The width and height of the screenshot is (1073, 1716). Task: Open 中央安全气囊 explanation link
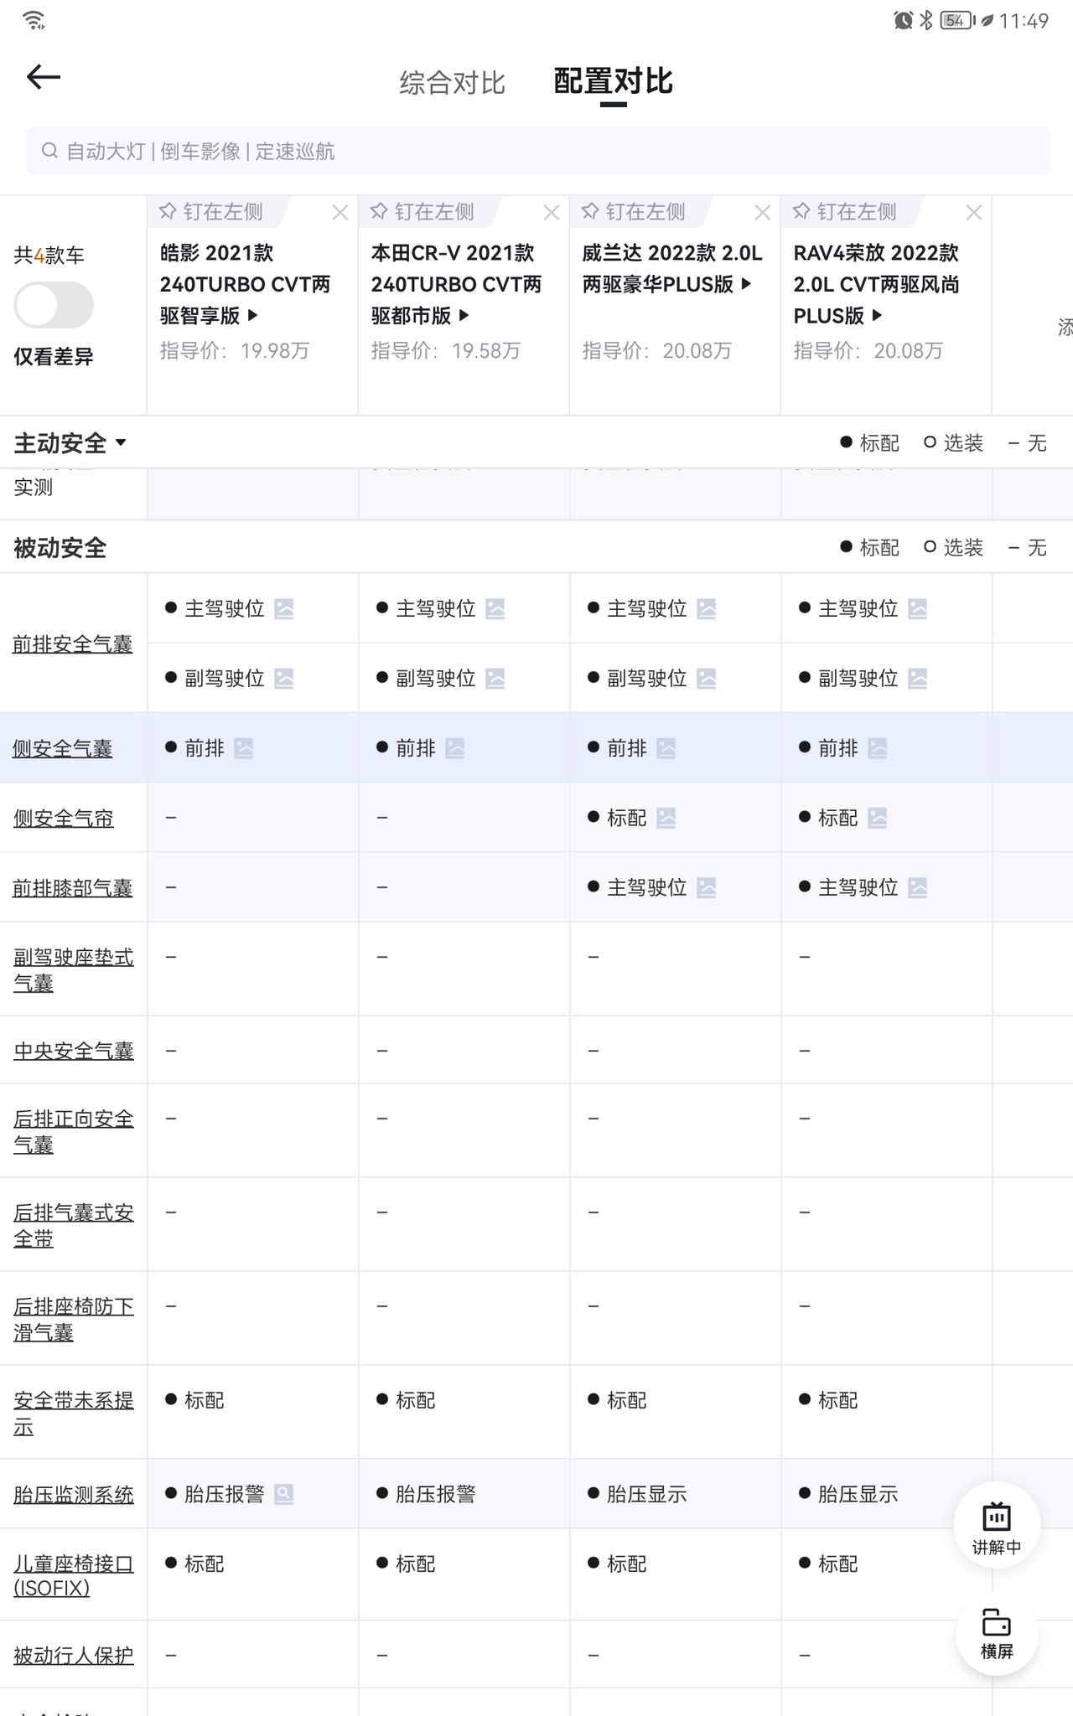[x=73, y=1050]
